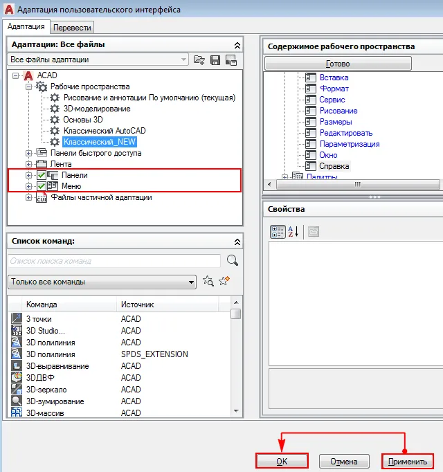This screenshot has height=472, width=443.
Task: Collapse the Список команд panel
Action: click(x=237, y=242)
